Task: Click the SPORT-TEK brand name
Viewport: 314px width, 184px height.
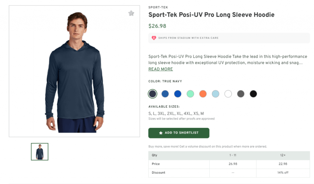Action: (x=158, y=7)
